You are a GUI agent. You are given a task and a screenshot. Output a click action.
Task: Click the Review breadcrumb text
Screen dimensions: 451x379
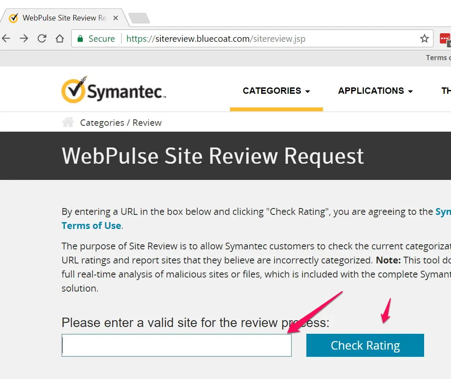(x=147, y=123)
